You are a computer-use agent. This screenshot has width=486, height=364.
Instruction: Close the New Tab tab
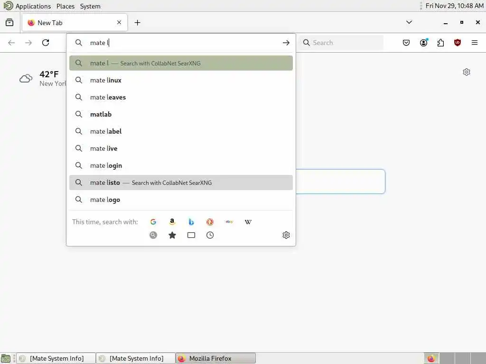(x=119, y=22)
